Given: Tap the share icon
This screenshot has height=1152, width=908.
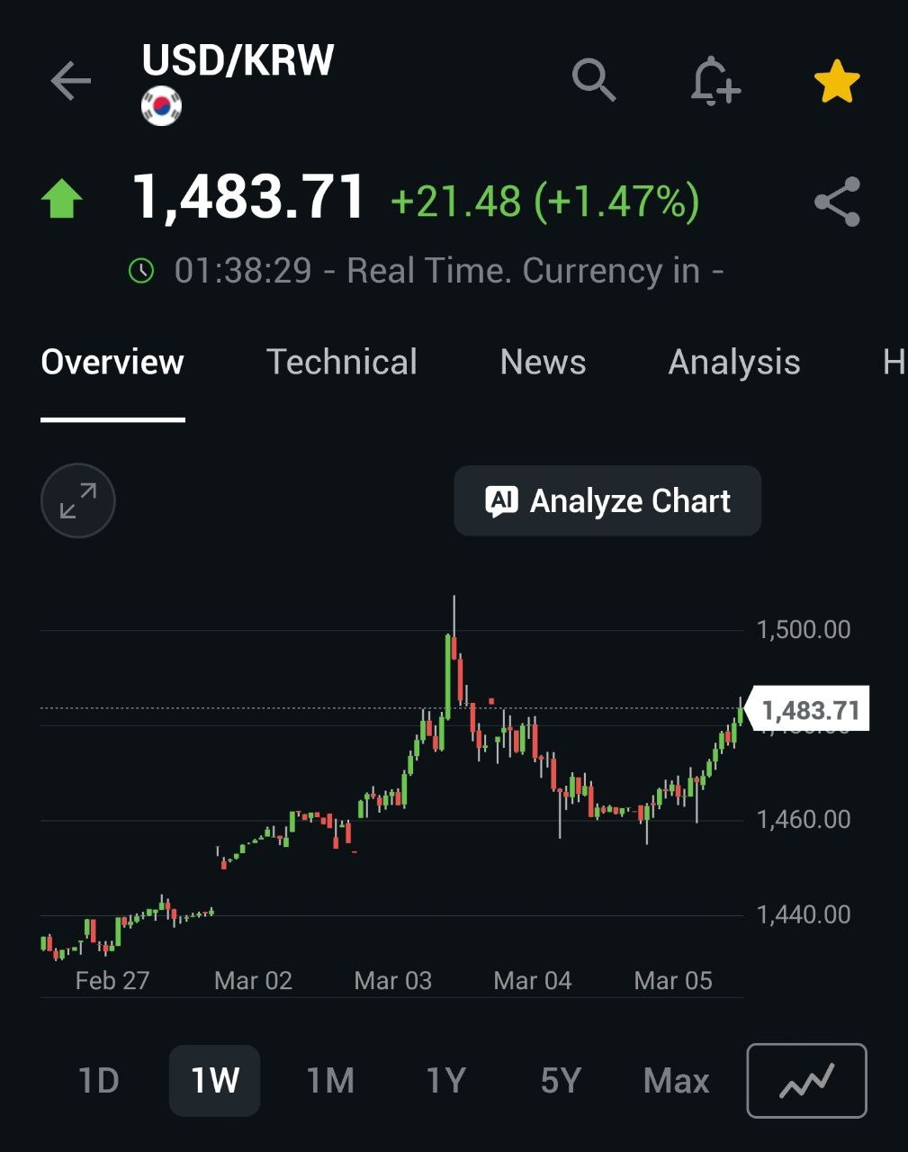Looking at the screenshot, I should tap(837, 202).
